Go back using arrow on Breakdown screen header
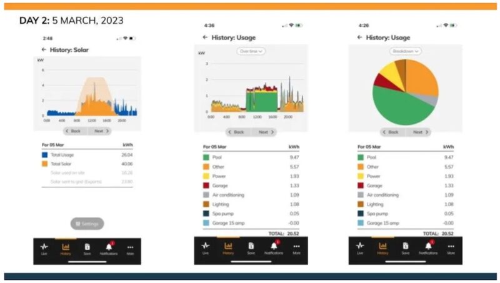This screenshot has width=500, height=283. click(359, 37)
